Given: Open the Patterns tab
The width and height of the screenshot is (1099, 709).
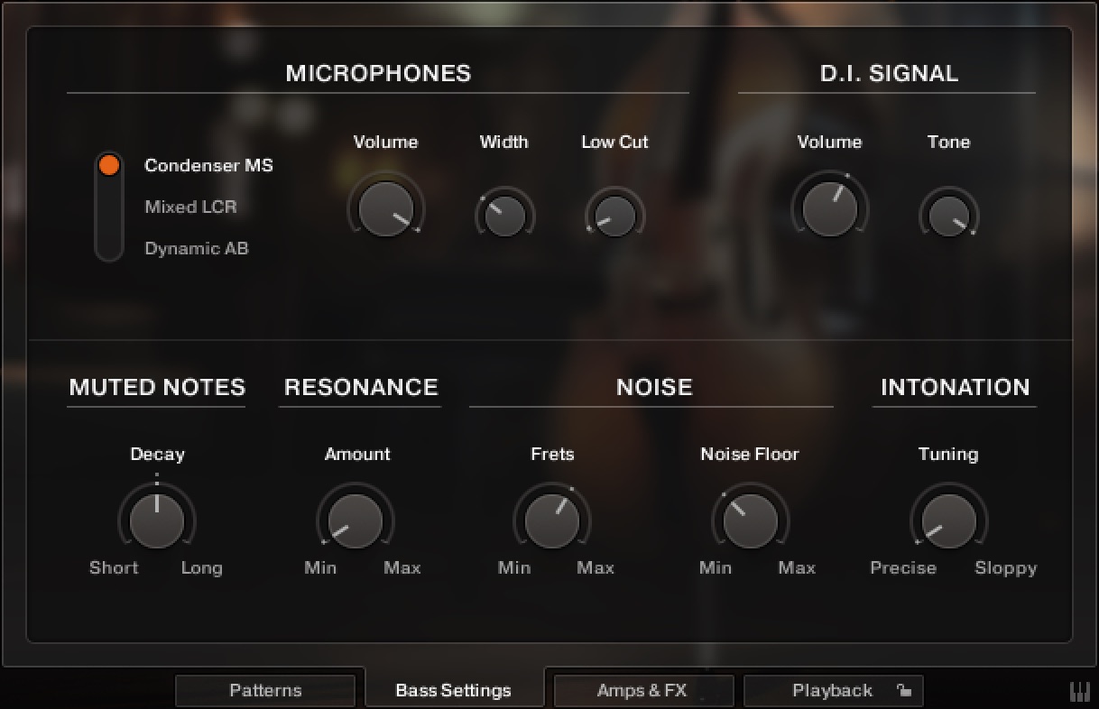Looking at the screenshot, I should [x=265, y=690].
